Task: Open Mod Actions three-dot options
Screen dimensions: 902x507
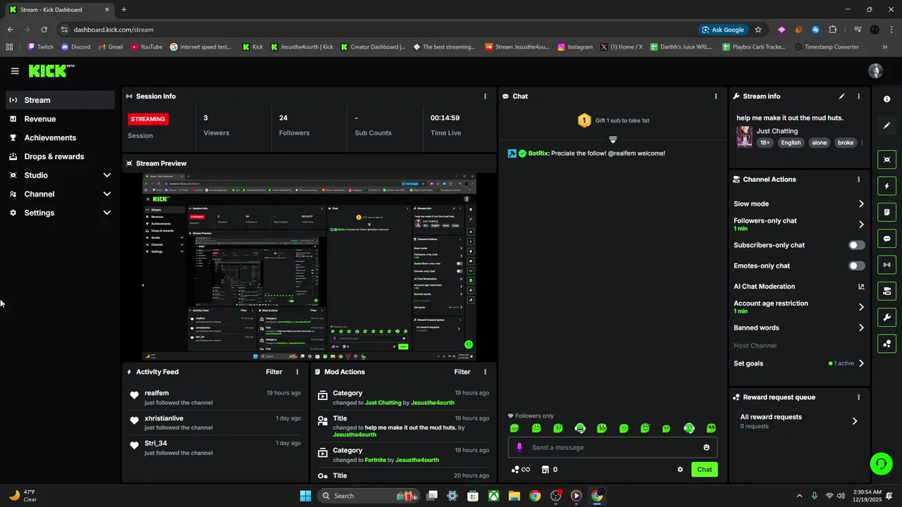Action: point(485,372)
